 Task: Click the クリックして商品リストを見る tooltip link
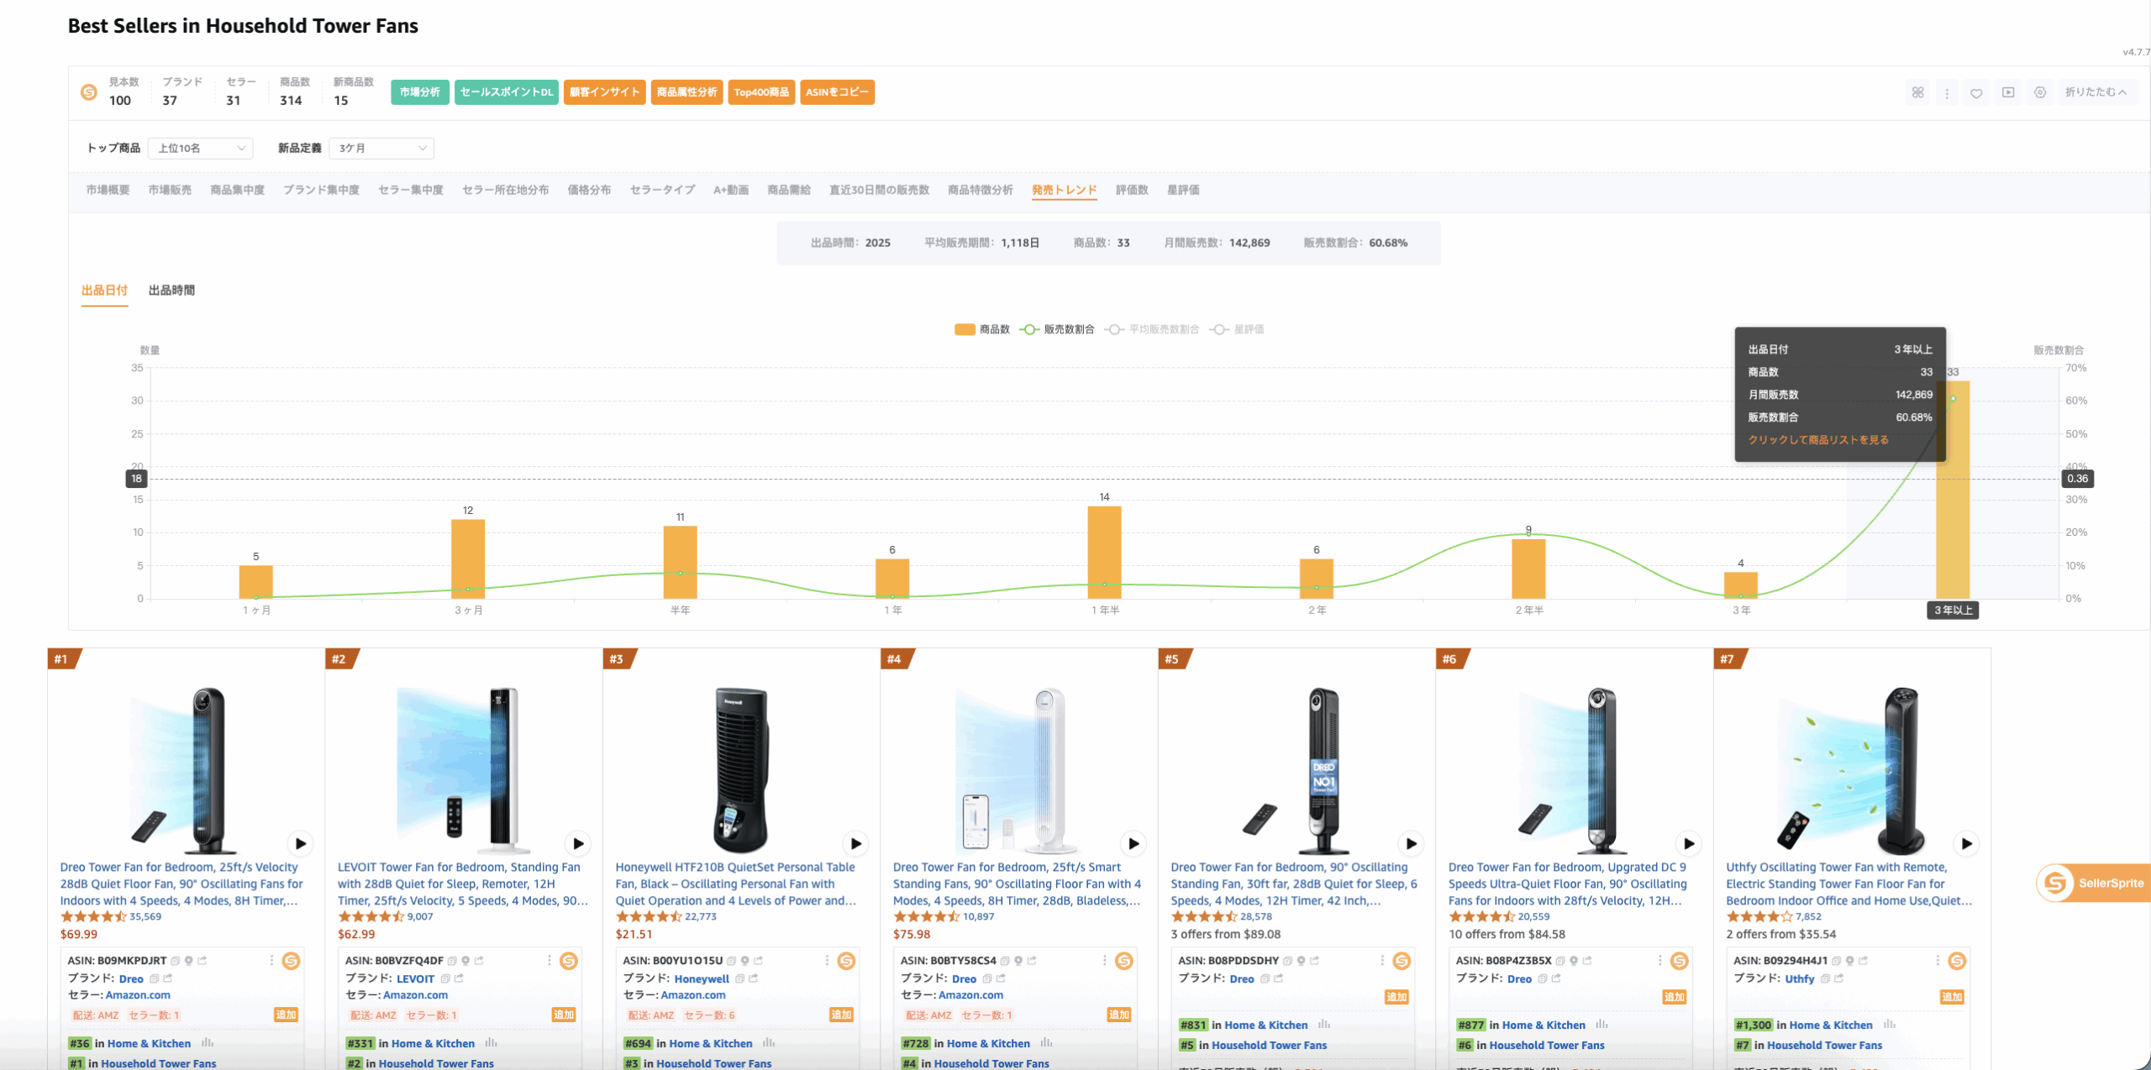tap(1818, 440)
